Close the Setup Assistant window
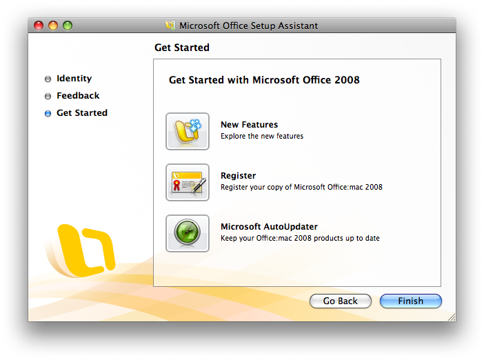The width and height of the screenshot is (484, 360). click(39, 26)
